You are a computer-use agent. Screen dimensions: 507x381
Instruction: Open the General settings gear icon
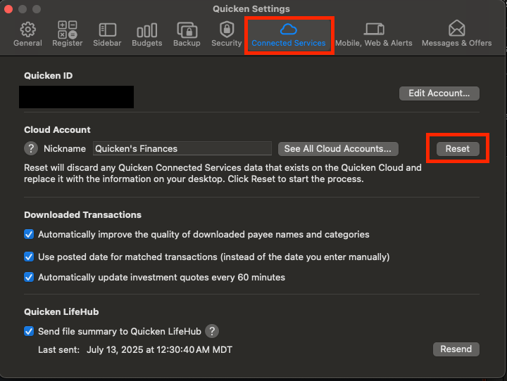click(x=27, y=30)
